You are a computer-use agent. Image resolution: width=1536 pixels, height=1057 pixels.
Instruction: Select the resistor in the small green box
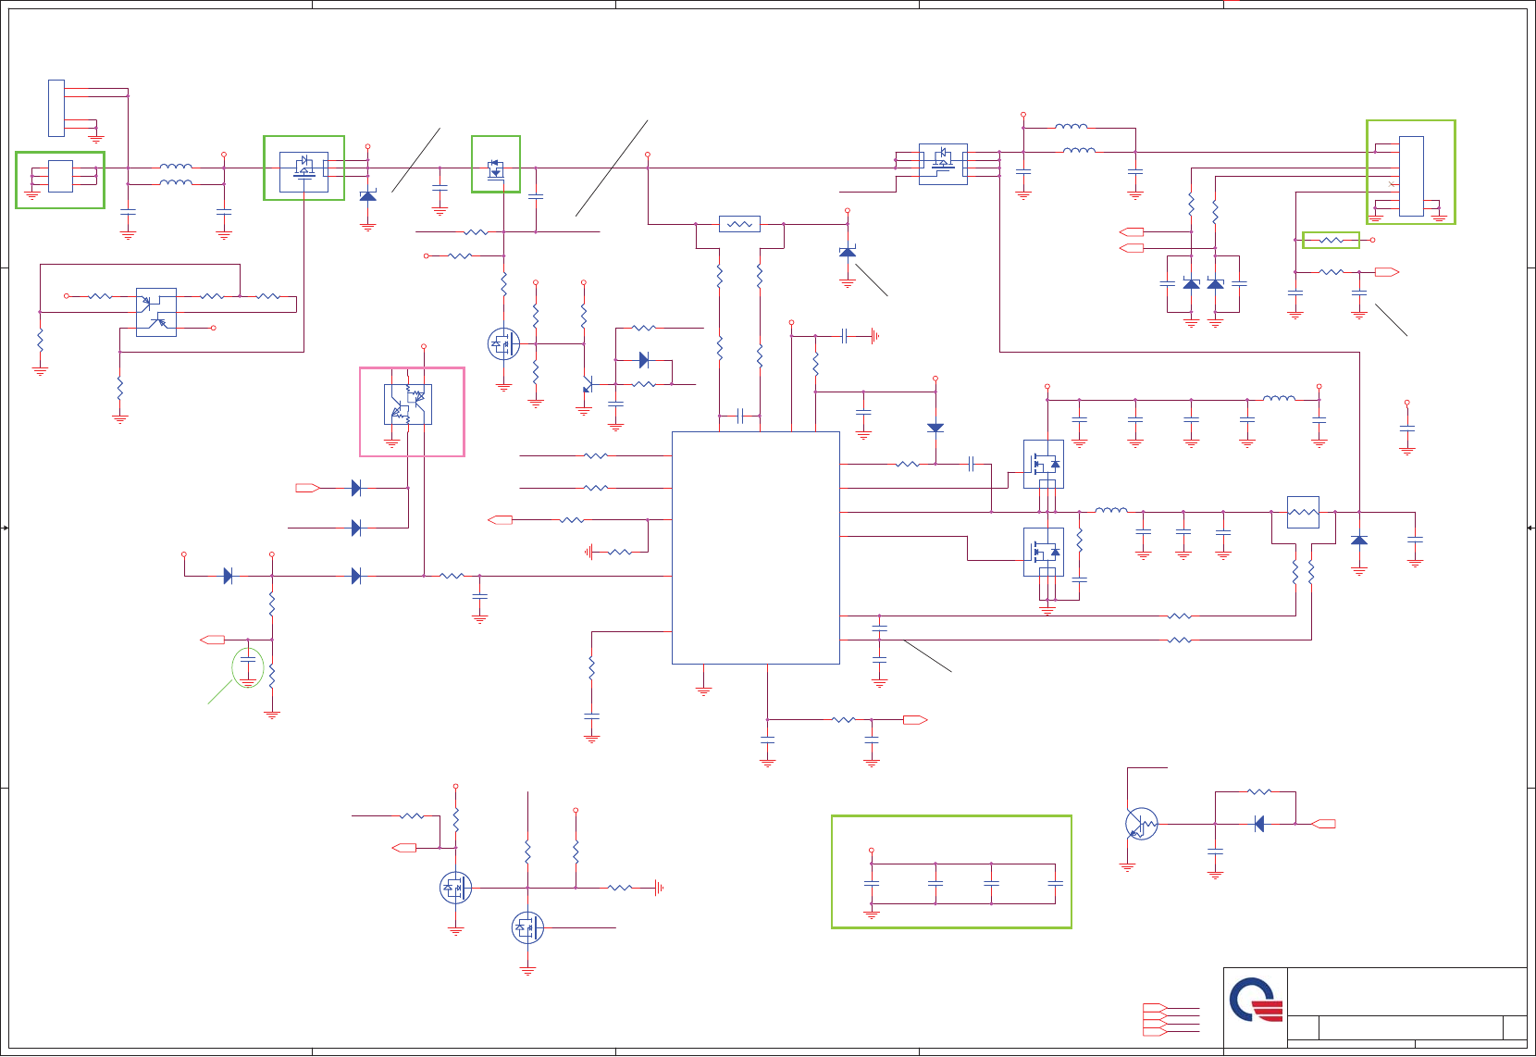pos(1331,241)
